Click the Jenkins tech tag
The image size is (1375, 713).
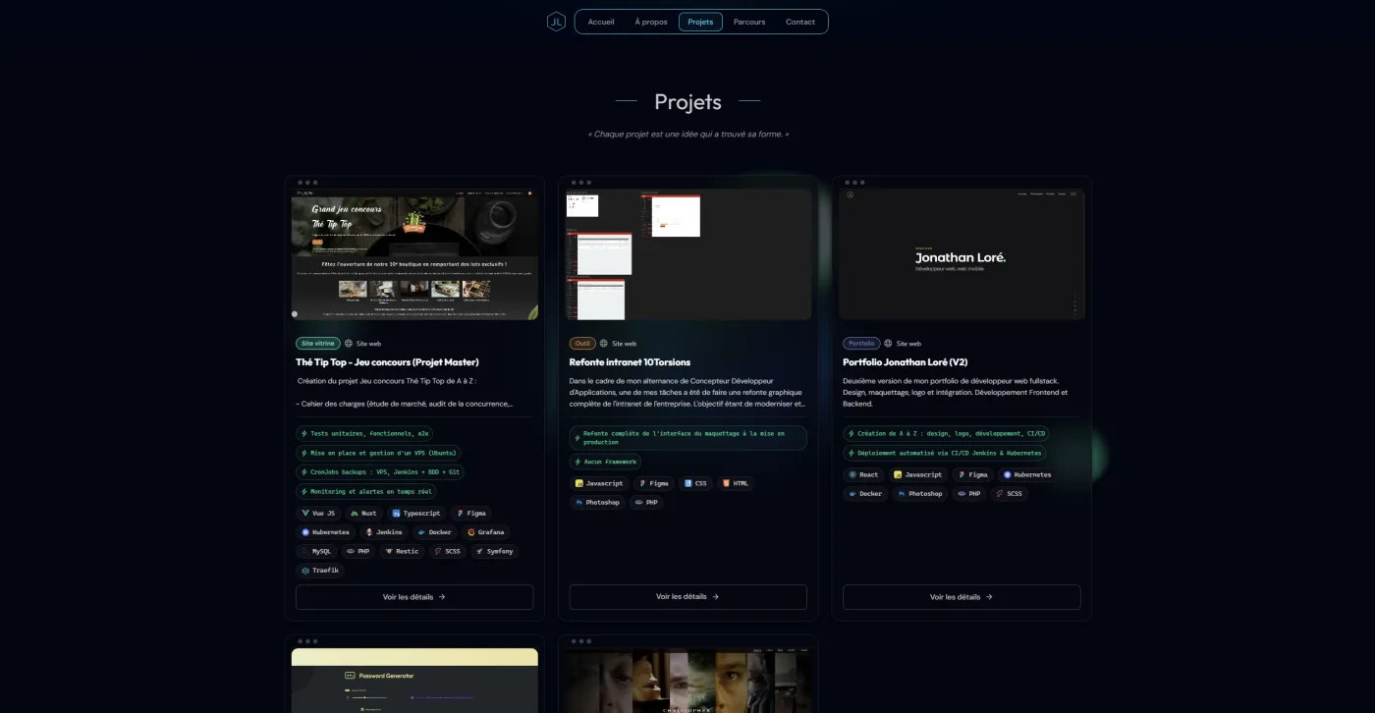[x=383, y=532]
